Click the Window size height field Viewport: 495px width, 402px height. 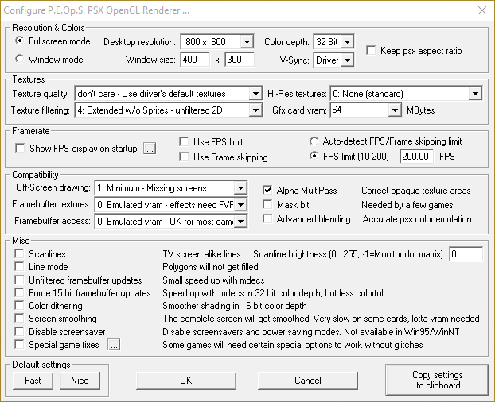tap(240, 60)
